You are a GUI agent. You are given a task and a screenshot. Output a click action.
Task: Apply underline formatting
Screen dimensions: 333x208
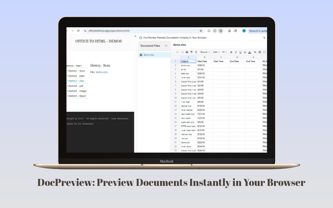[240, 52]
